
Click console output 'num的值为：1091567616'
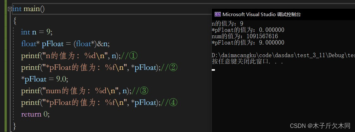[245, 36]
